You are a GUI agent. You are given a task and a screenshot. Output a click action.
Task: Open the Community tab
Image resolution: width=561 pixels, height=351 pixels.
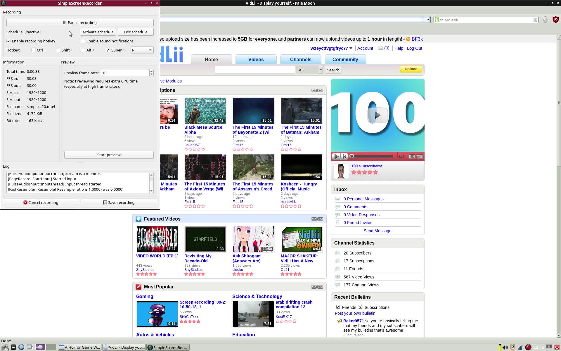(x=345, y=59)
